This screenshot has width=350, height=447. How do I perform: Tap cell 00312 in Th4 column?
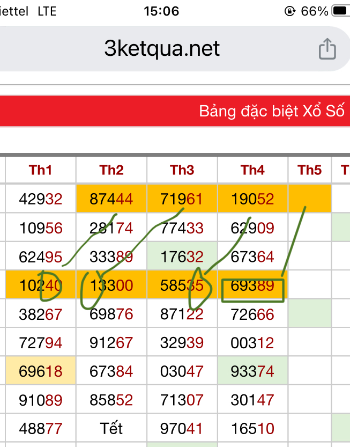pos(252,343)
